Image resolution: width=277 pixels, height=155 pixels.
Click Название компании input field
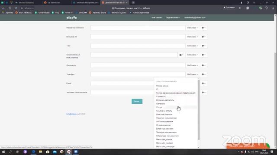[138, 28]
